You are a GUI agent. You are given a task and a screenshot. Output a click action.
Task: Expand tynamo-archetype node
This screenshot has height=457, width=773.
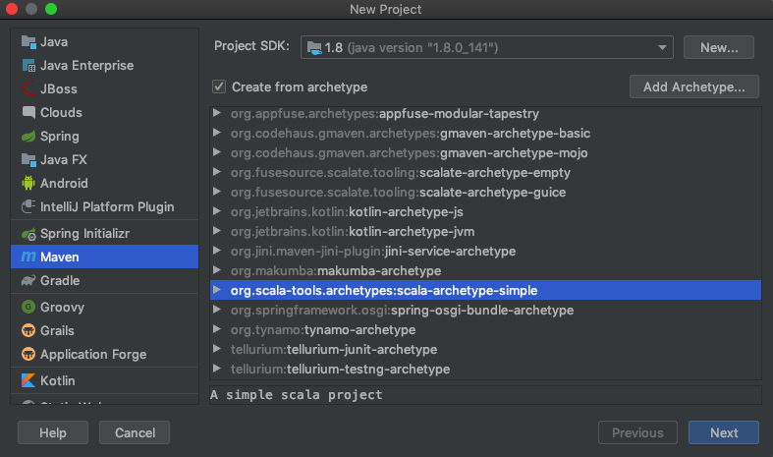click(216, 329)
